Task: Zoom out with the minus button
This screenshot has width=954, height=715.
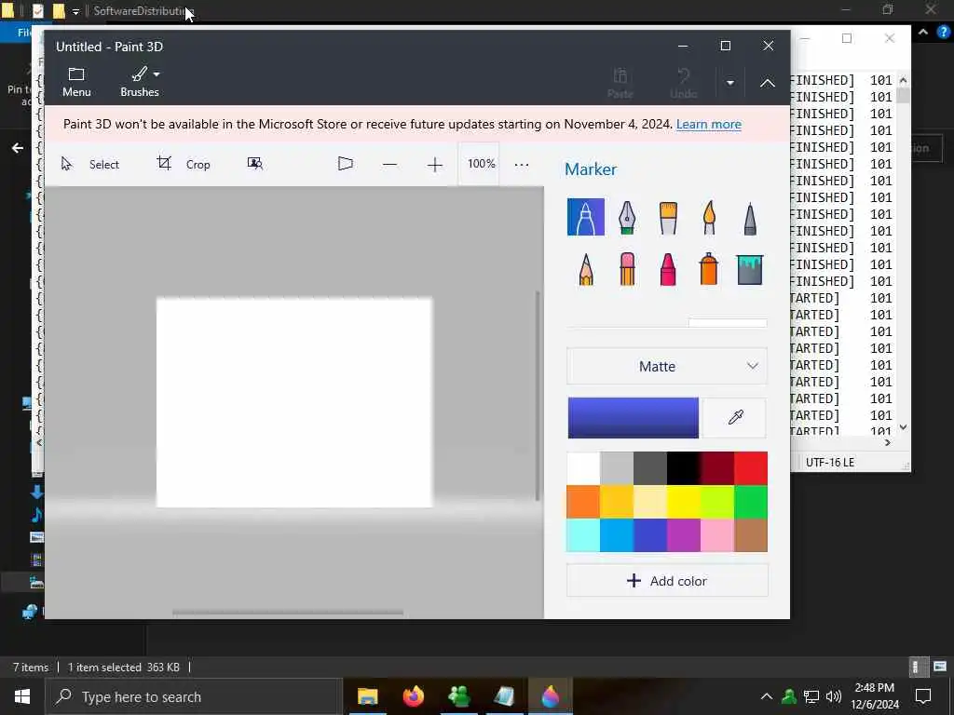Action: pos(390,164)
